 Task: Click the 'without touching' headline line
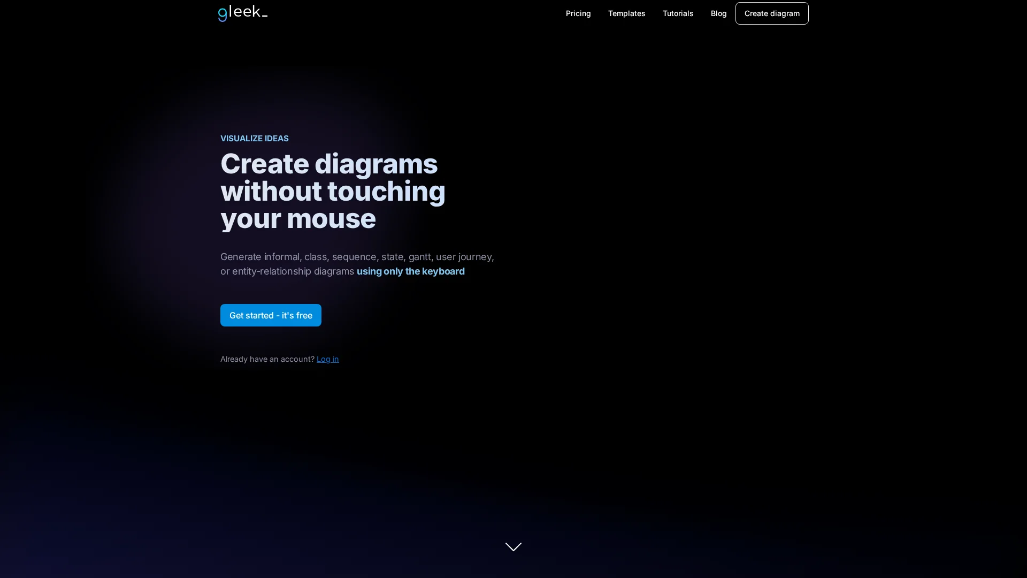(x=333, y=191)
